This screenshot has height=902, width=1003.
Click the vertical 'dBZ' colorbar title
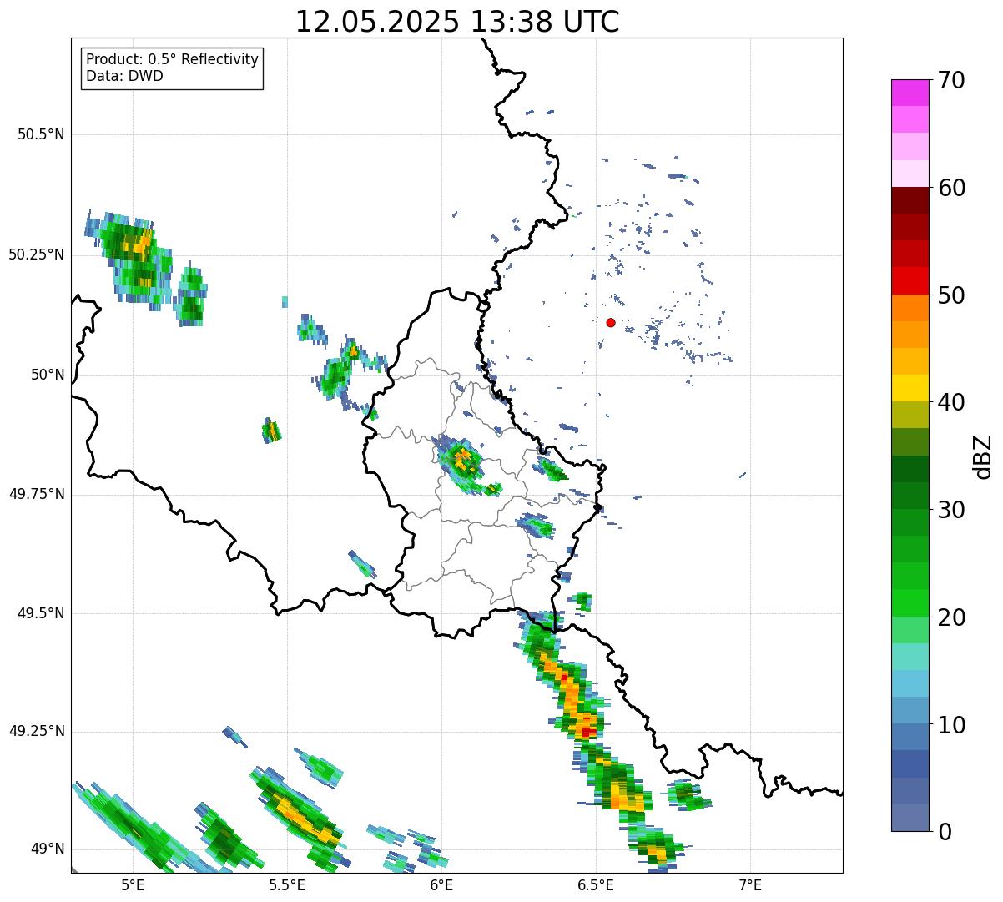point(983,456)
